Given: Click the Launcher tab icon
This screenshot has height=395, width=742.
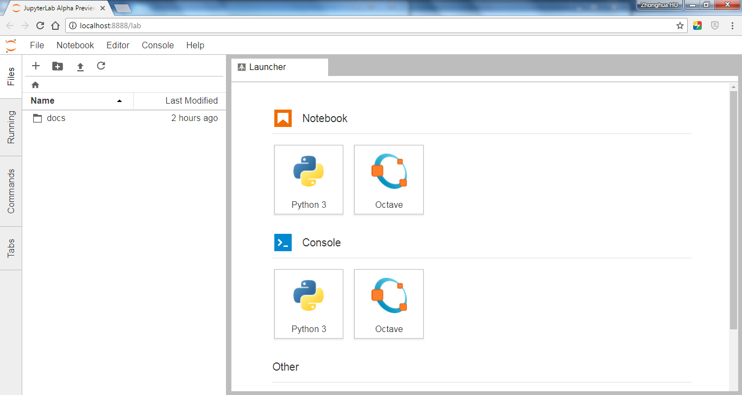Looking at the screenshot, I should point(242,67).
